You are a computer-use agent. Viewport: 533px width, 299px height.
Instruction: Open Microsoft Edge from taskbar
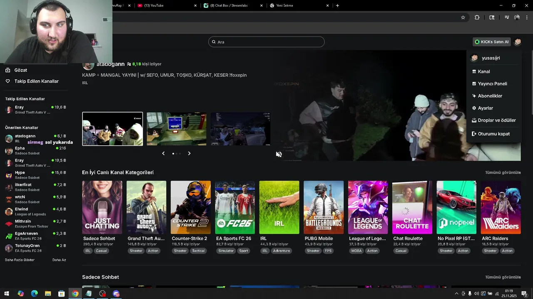coord(34,294)
